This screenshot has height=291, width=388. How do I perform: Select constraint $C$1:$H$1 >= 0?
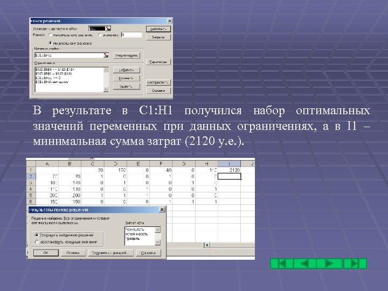click(x=48, y=78)
